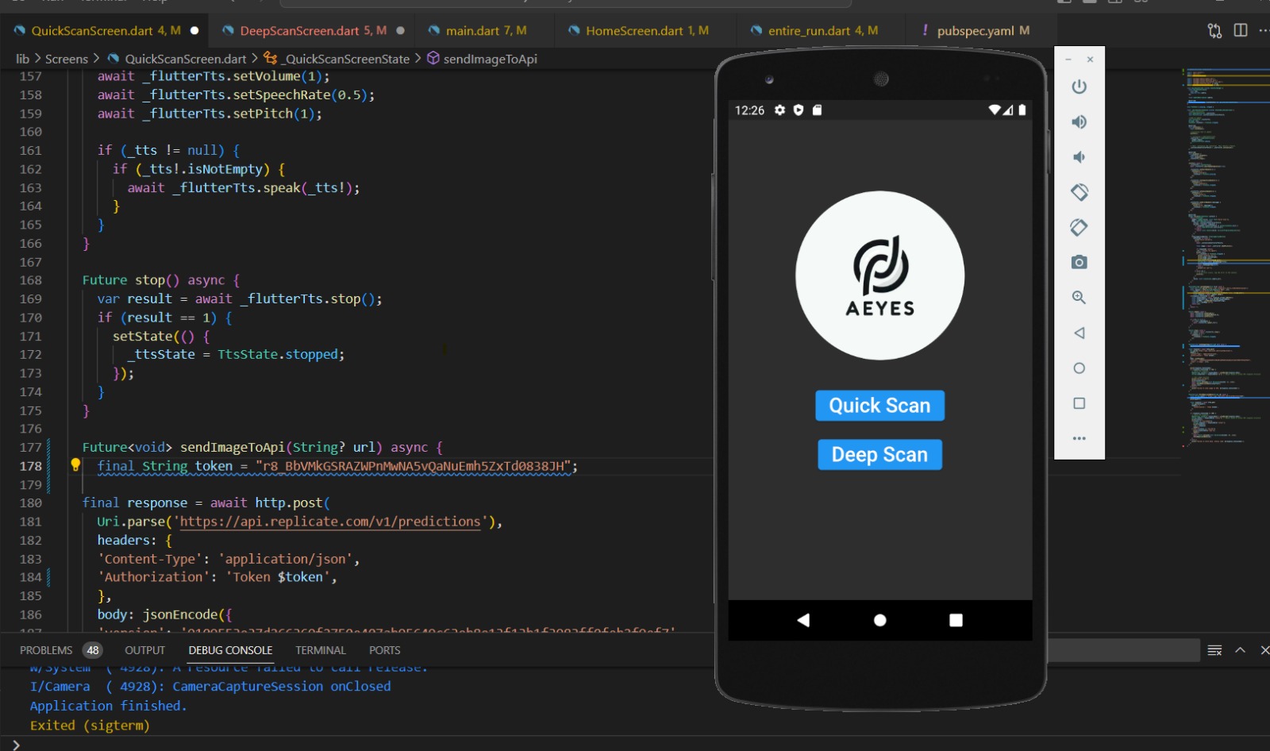Rotate the emulator left
Screen dimensions: 1270x751
1079,192
